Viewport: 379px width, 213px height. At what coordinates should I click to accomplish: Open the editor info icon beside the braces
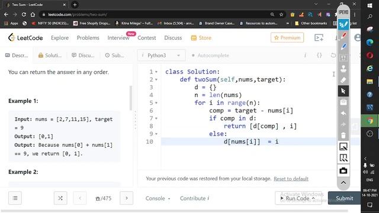[306, 55]
